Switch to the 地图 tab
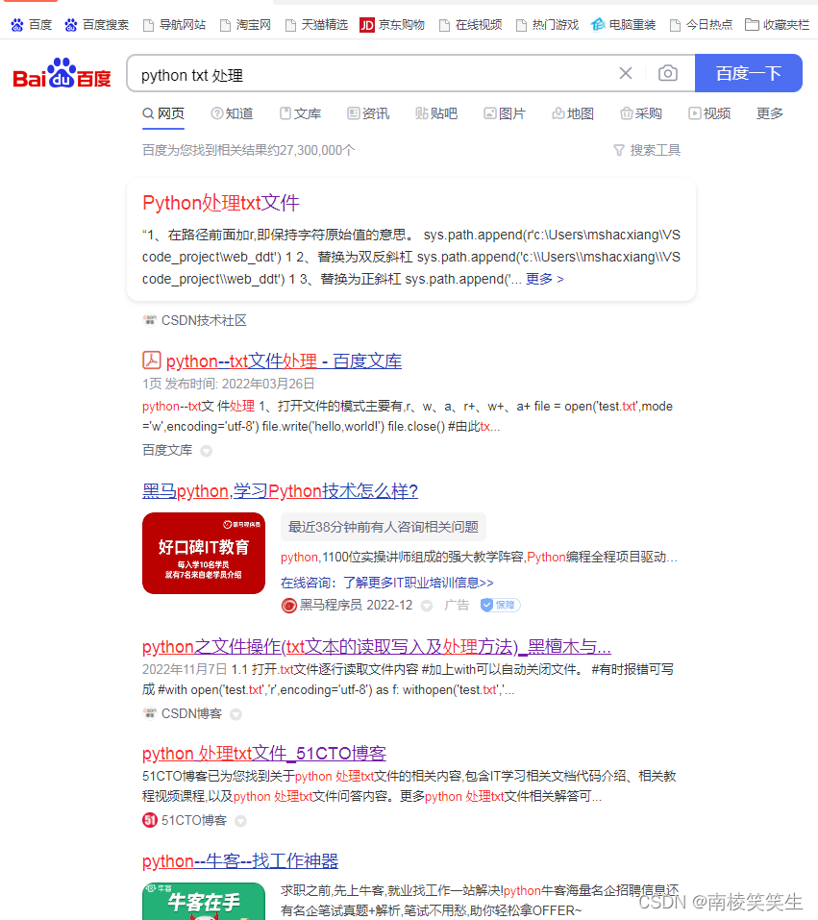818x920 pixels. coord(573,113)
